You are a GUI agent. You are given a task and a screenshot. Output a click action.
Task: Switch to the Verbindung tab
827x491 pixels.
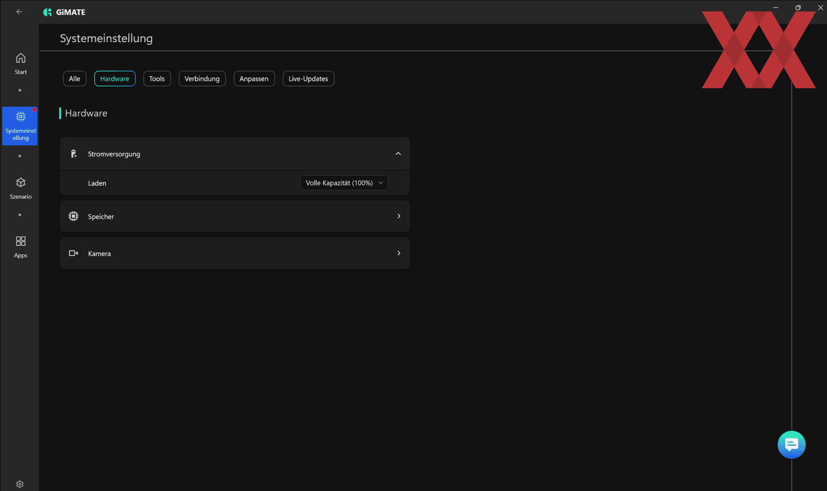pos(202,78)
